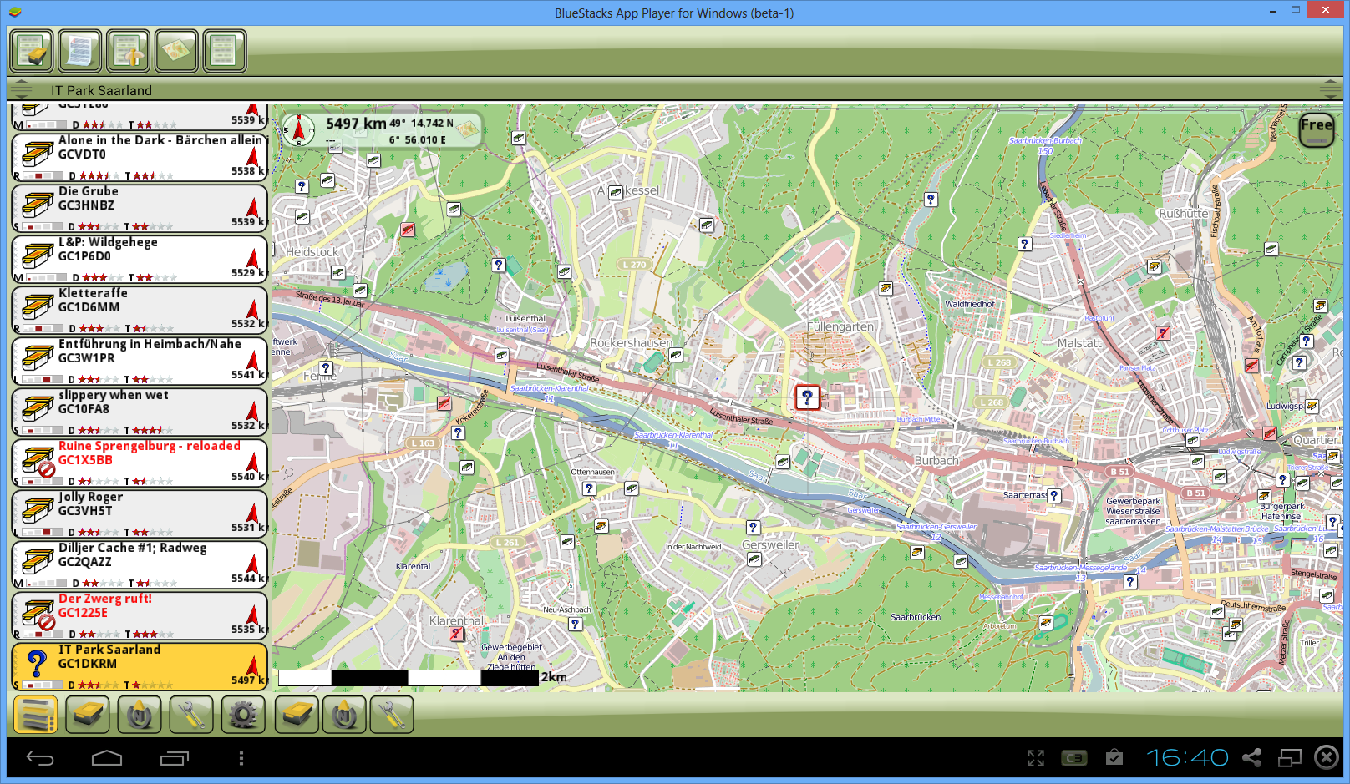1350x784 pixels.
Task: Click the selected red-framed mystery cache on map
Action: 807,397
